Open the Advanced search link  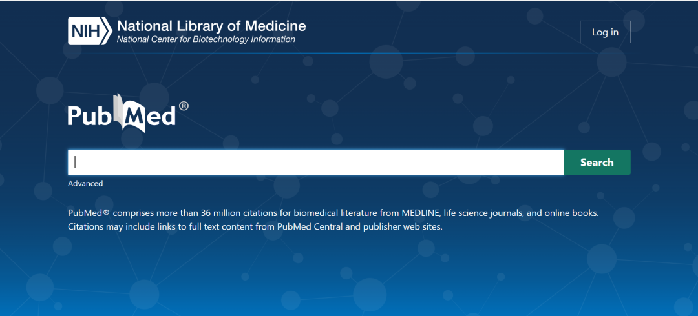pyautogui.click(x=85, y=184)
